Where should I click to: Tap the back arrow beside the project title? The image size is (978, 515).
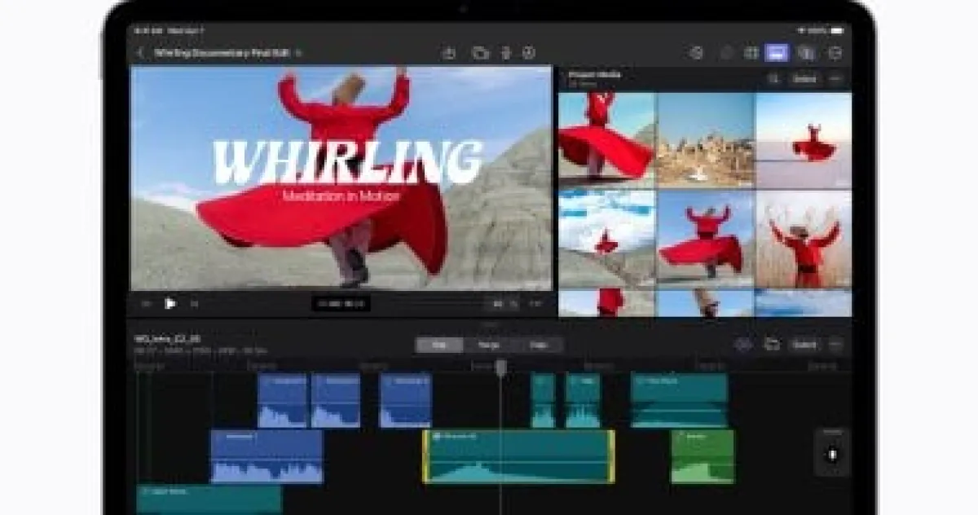[140, 53]
